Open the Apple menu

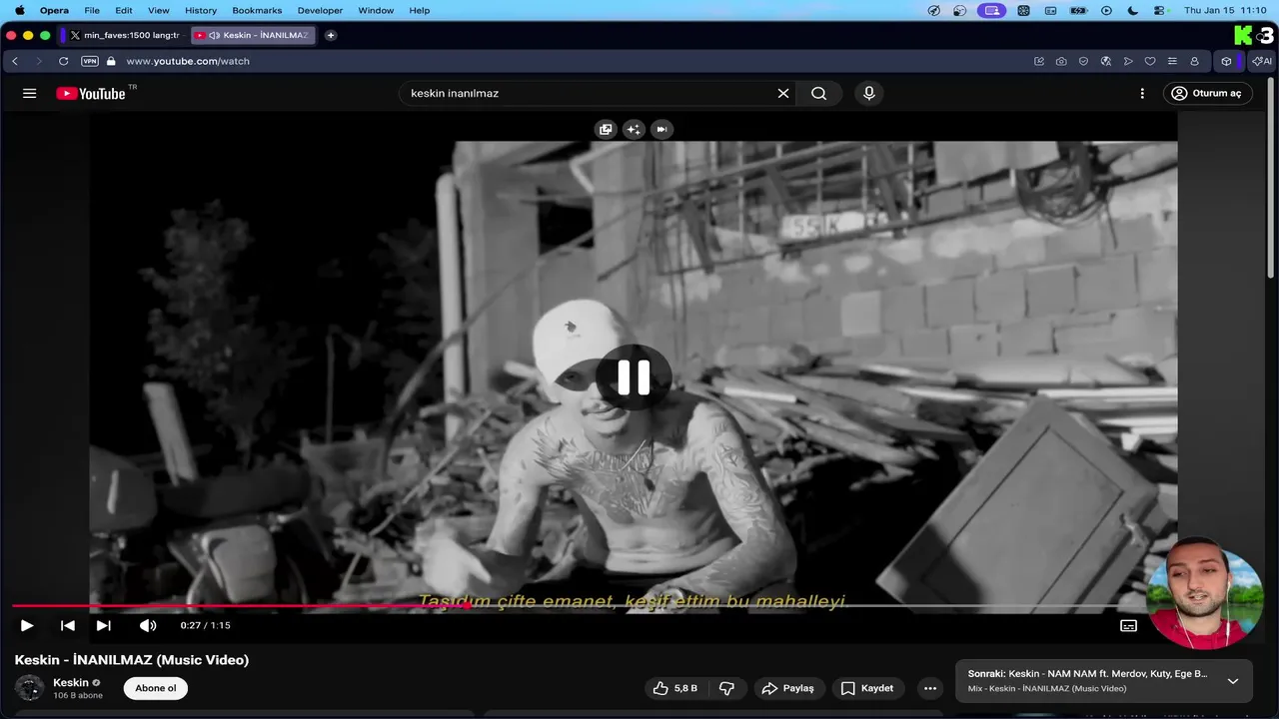point(19,10)
